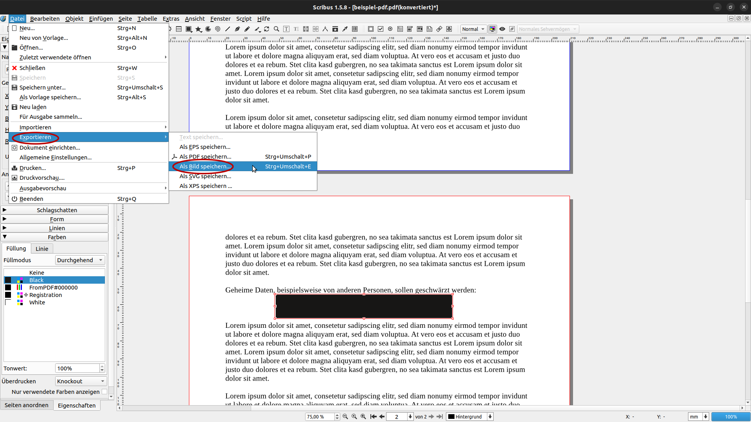Toggle color management monitor icon
751x422 pixels.
tap(492, 29)
